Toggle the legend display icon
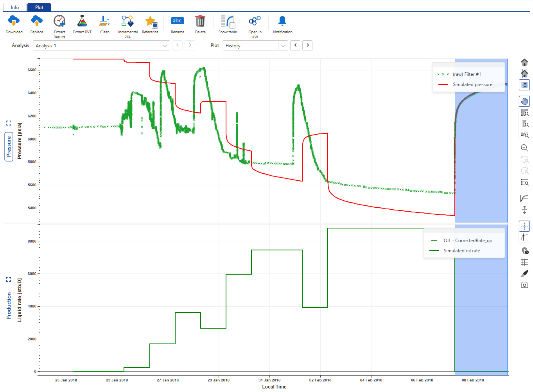The height and width of the screenshot is (392, 533). pyautogui.click(x=524, y=85)
